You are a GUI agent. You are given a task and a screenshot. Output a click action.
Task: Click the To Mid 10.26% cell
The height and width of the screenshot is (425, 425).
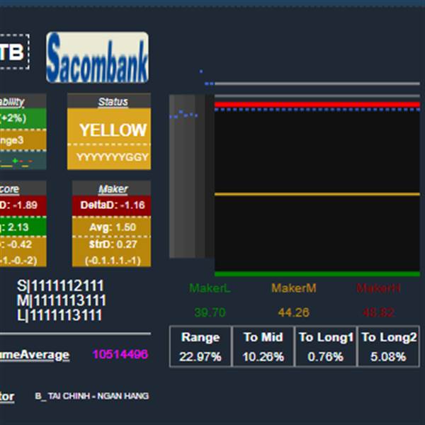(x=263, y=346)
